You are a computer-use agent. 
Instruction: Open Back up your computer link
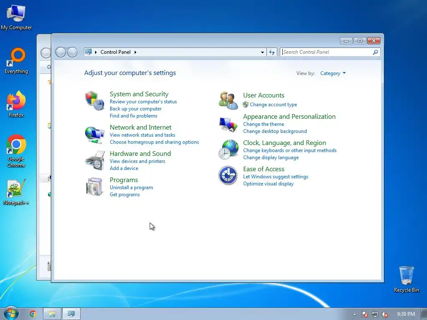(136, 109)
